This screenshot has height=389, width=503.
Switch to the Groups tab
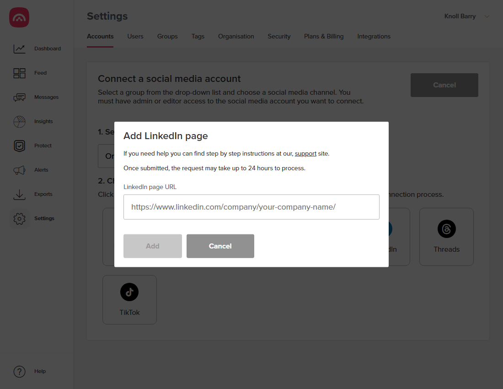coord(167,36)
